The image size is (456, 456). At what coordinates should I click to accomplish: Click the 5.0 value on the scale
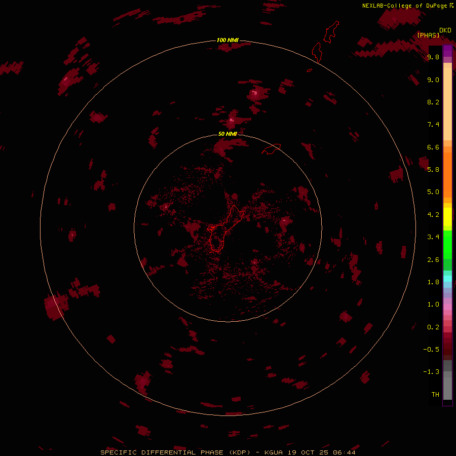pos(433,192)
